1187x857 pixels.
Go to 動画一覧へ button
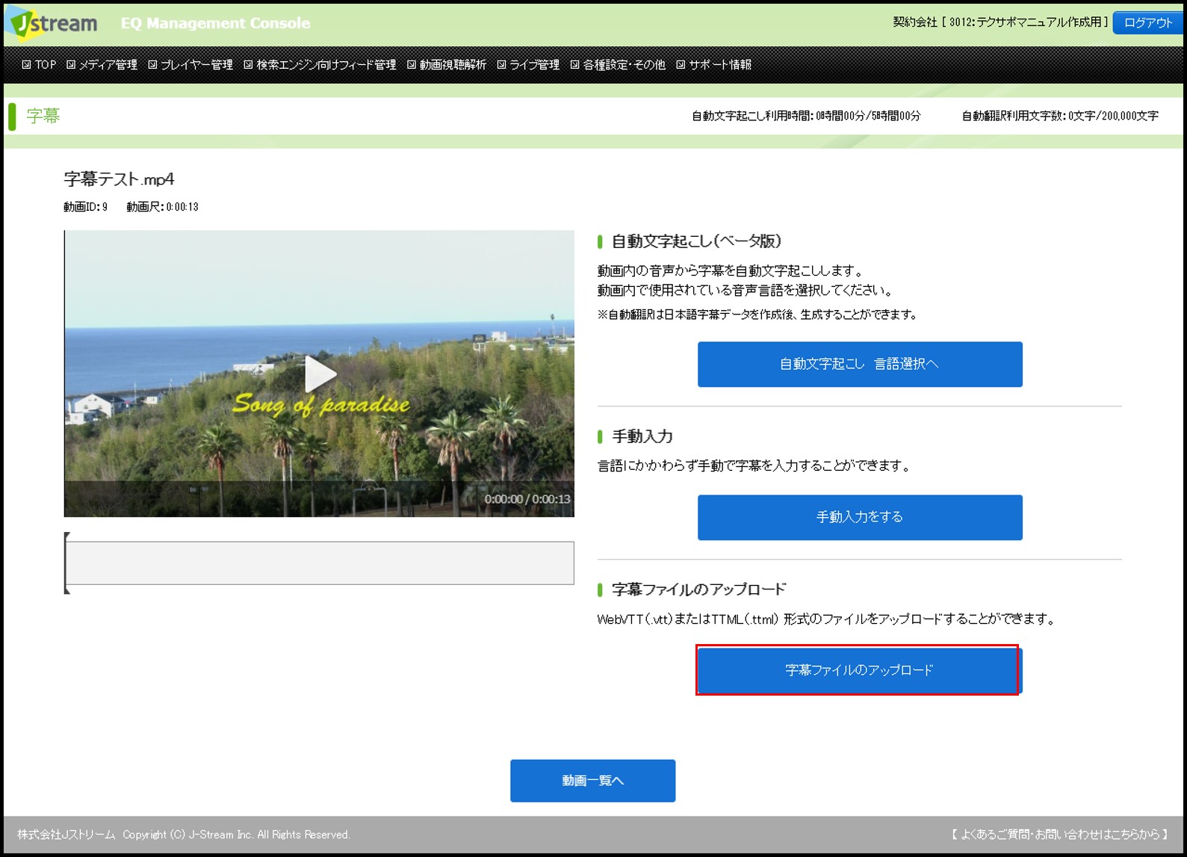coord(593,781)
